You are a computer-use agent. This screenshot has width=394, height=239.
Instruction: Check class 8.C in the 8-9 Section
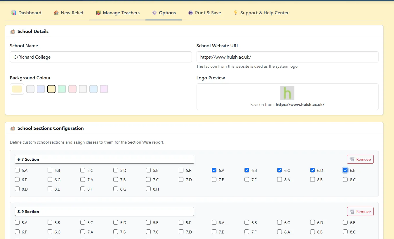point(346,232)
